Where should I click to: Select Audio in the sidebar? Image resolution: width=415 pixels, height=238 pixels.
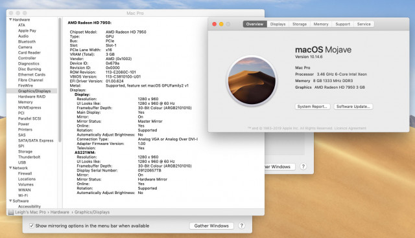coord(23,36)
